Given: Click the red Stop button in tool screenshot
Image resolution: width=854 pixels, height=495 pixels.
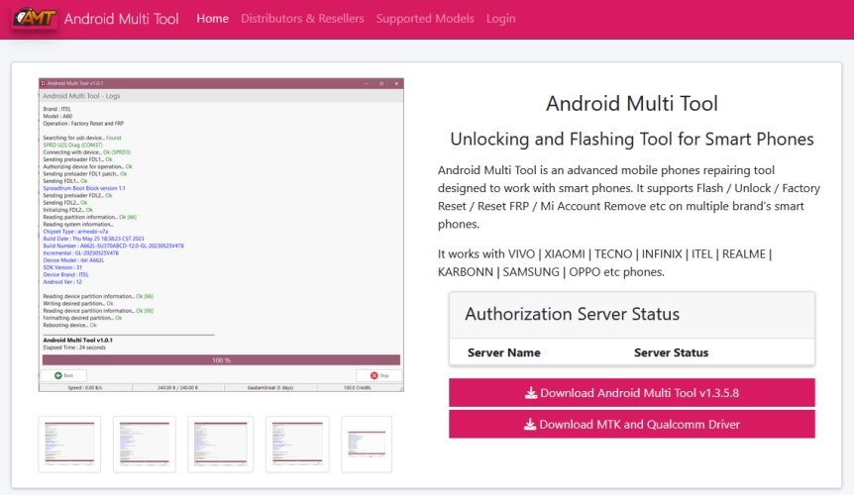Looking at the screenshot, I should (x=379, y=375).
